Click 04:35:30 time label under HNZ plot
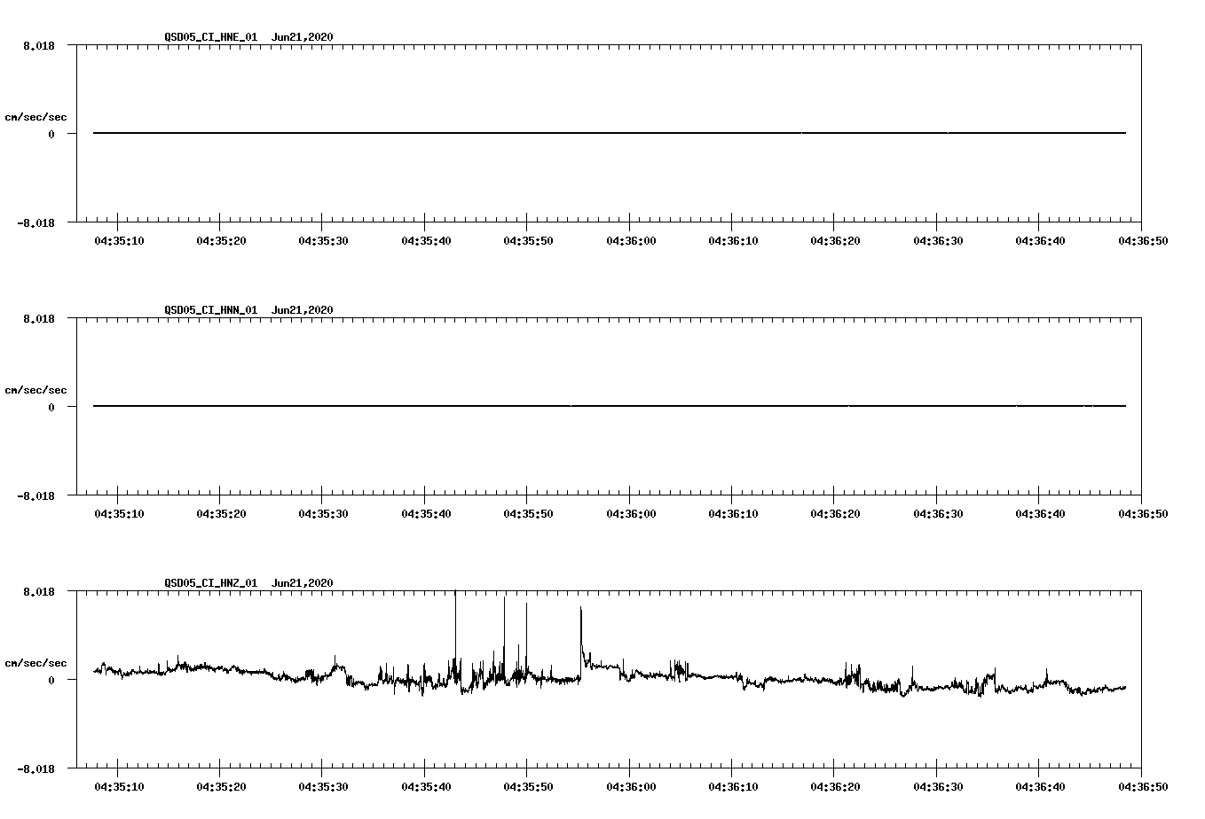Image resolution: width=1205 pixels, height=819 pixels. [323, 787]
